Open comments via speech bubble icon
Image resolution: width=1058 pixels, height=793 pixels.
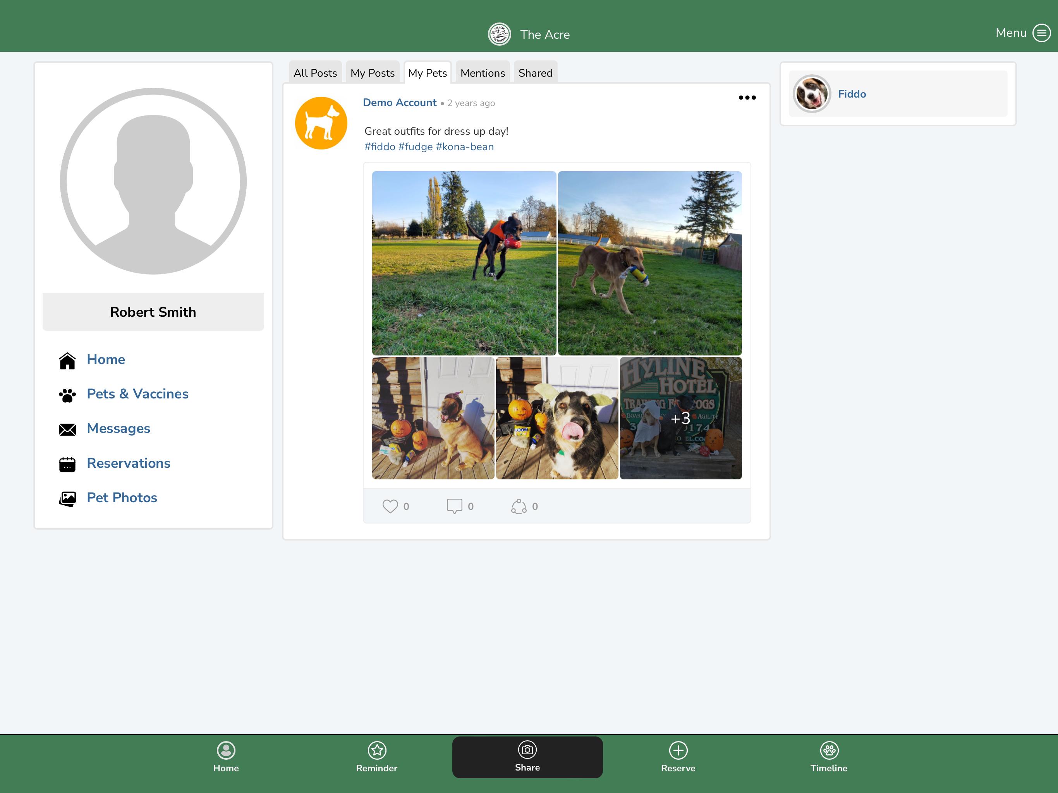[454, 506]
